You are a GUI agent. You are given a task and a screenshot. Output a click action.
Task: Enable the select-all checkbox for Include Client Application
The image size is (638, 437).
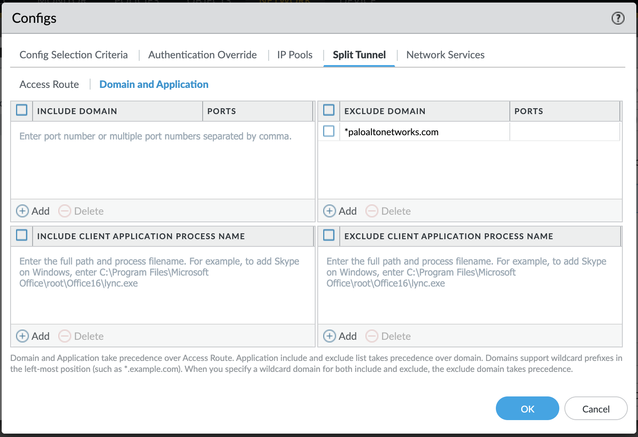(x=22, y=235)
